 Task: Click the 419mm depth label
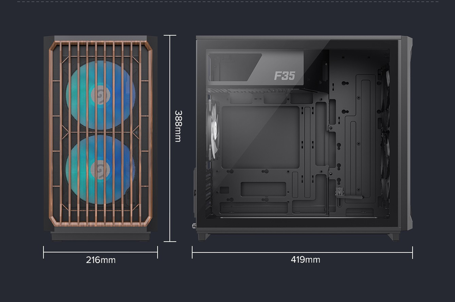click(x=305, y=260)
